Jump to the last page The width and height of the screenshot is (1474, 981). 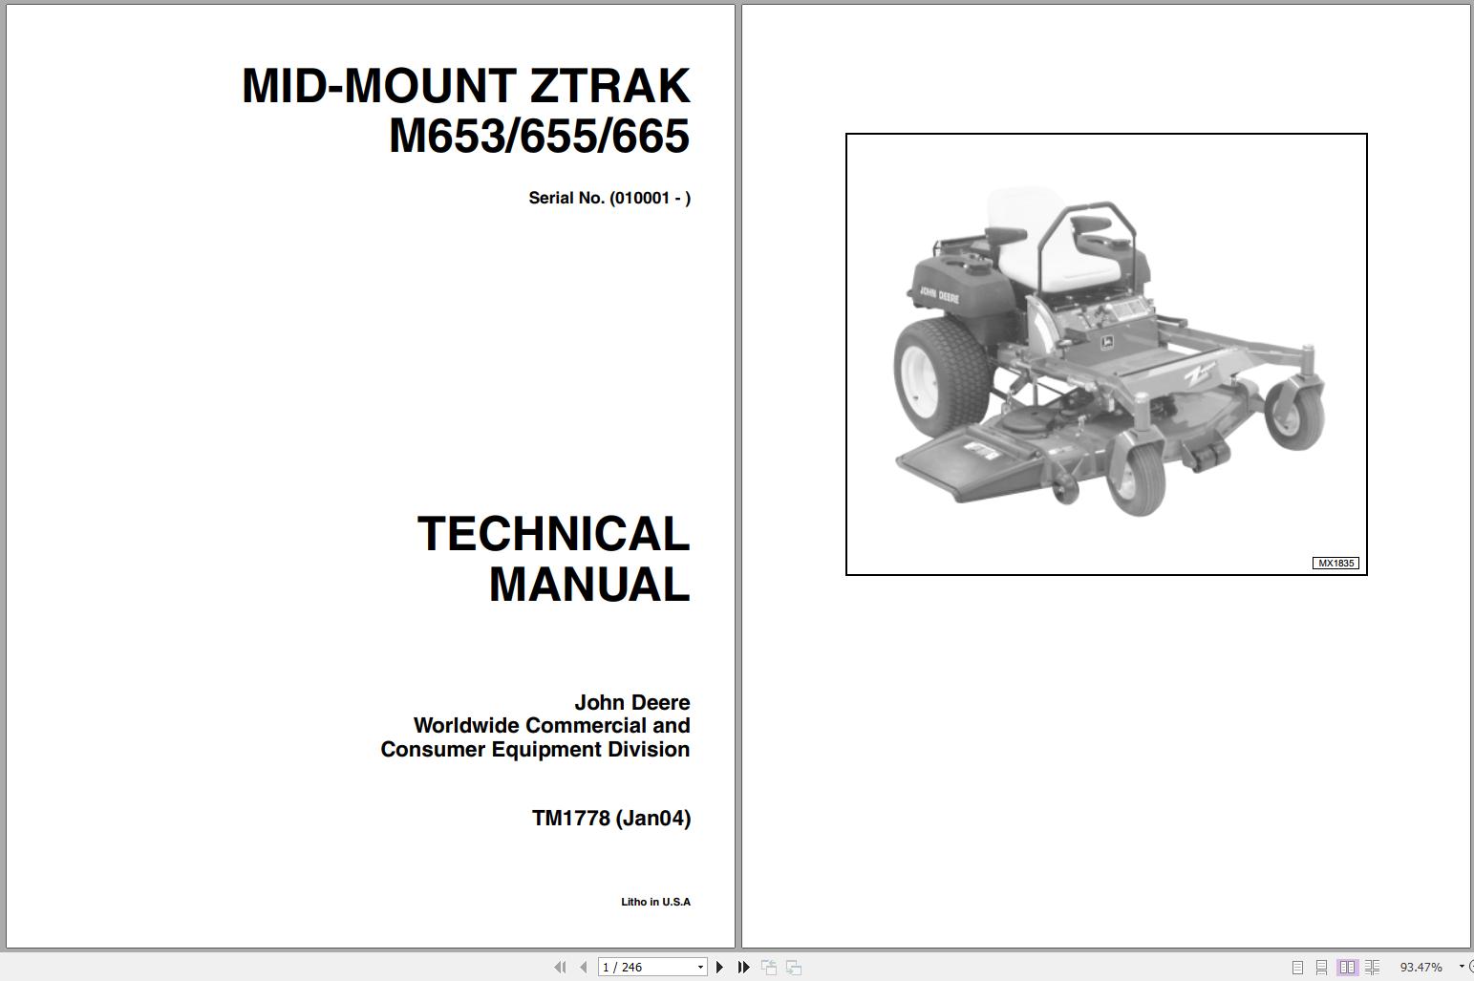coord(744,968)
